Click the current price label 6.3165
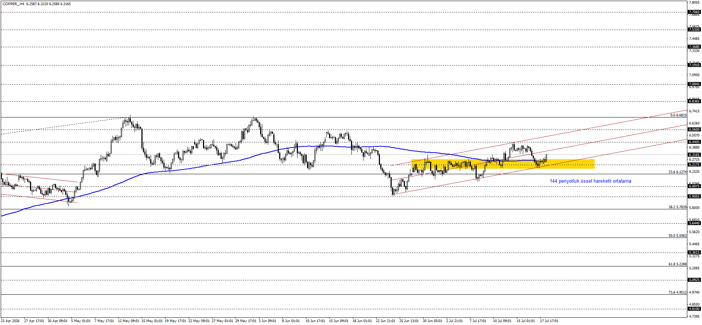The image size is (702, 325). (694, 155)
